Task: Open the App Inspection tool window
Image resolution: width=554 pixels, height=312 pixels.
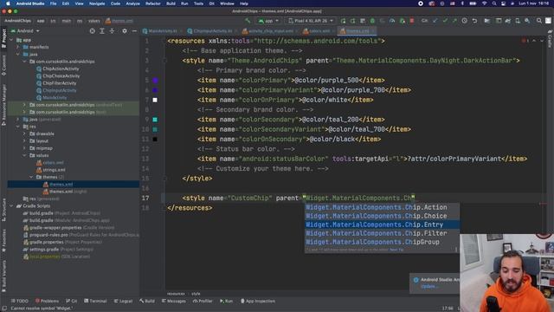Action: (258, 301)
